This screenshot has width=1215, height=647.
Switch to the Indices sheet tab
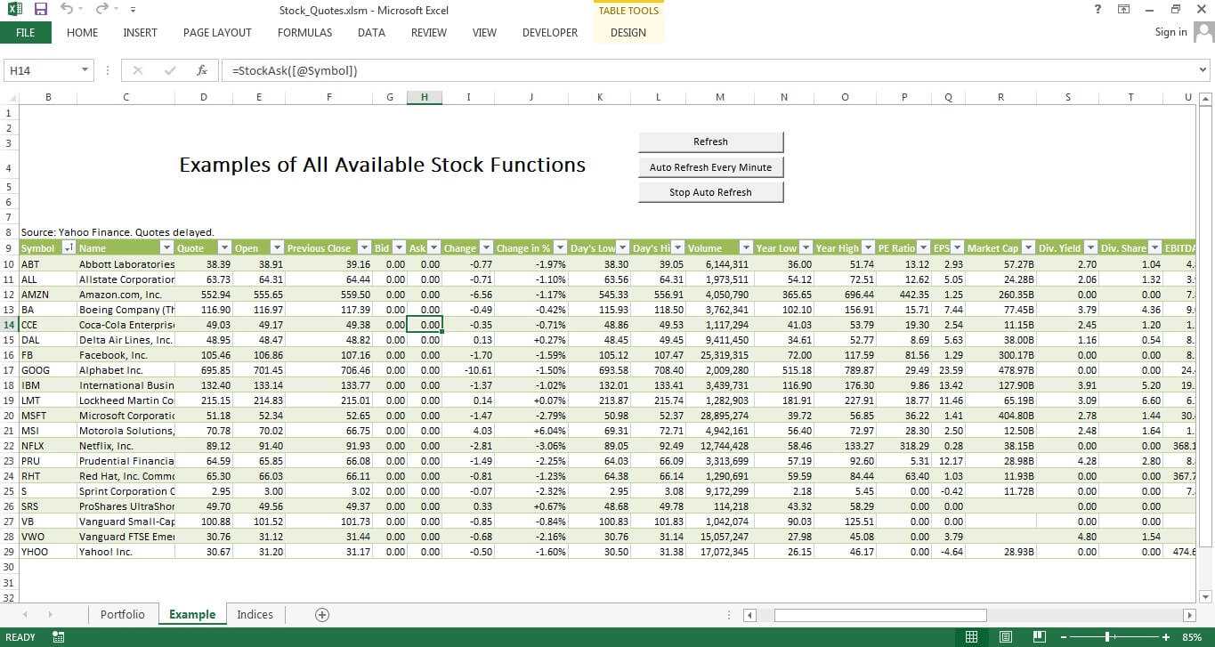(255, 614)
